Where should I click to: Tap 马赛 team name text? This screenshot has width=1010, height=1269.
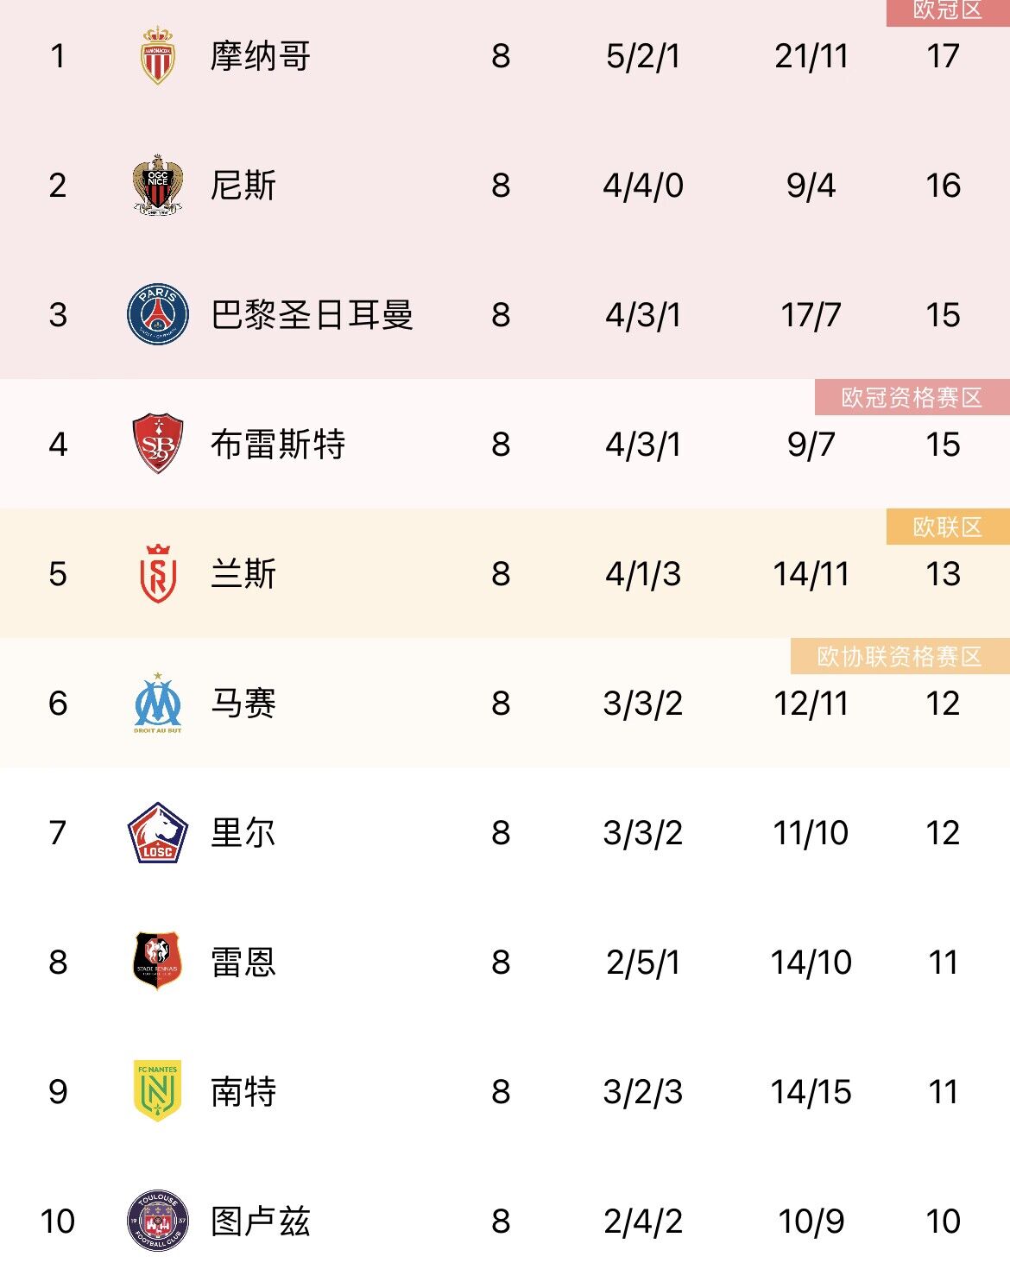pos(243,704)
